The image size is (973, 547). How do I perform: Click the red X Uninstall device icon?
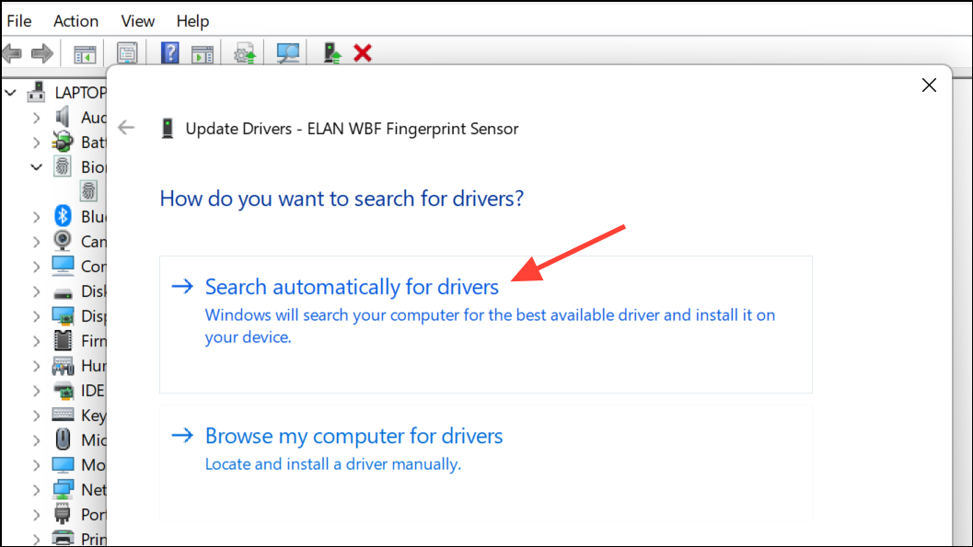click(x=363, y=53)
